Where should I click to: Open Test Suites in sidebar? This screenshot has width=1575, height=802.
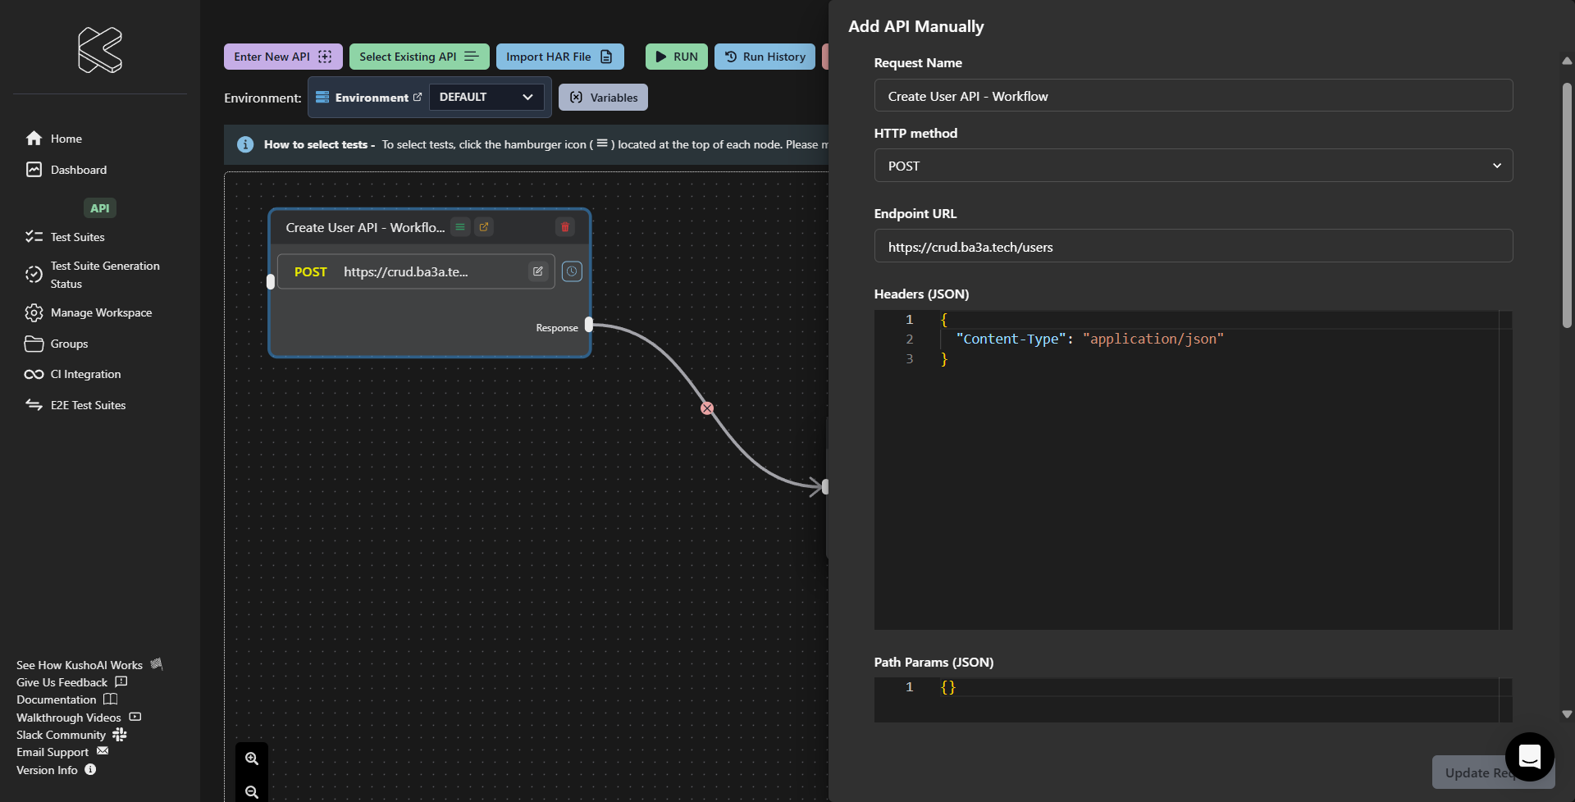point(77,237)
